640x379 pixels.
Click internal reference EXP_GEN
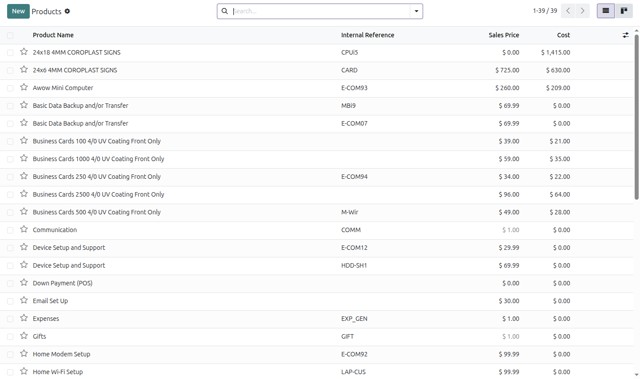(x=354, y=319)
